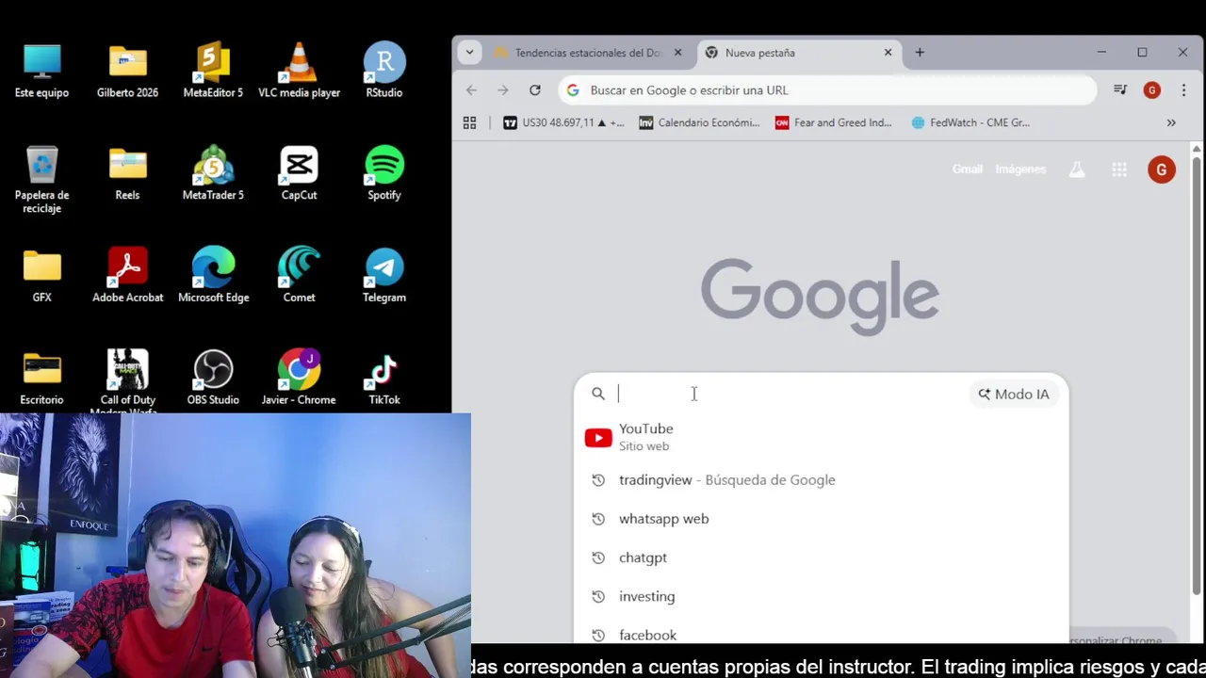Open Microsoft Edge shortcut
The image size is (1206, 678).
[213, 276]
